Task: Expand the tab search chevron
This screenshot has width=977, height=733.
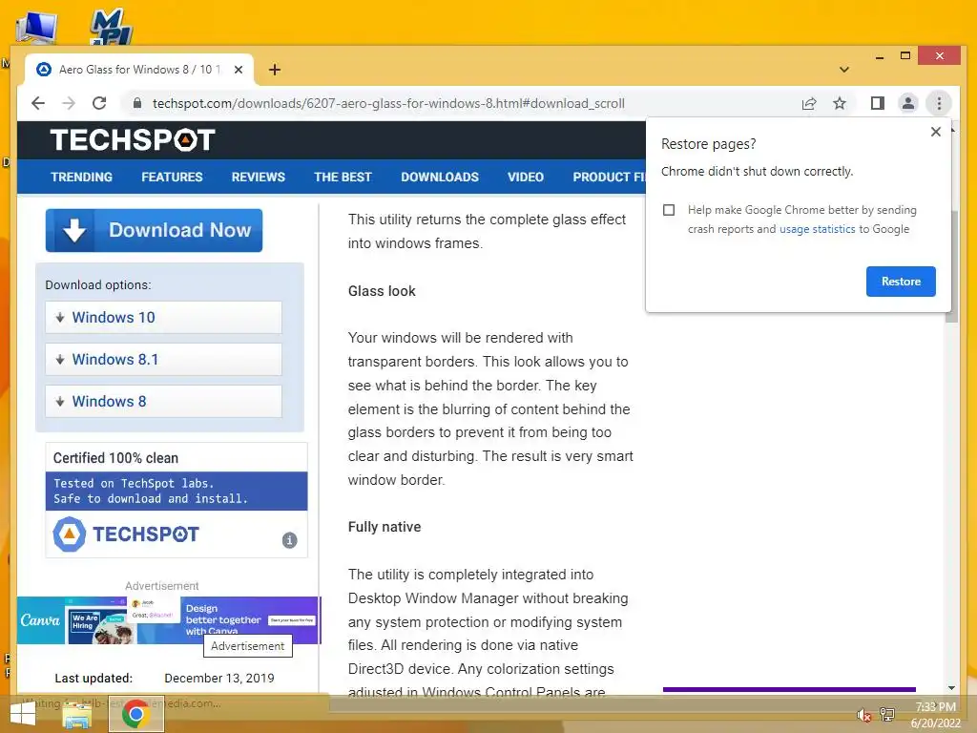Action: click(x=843, y=69)
